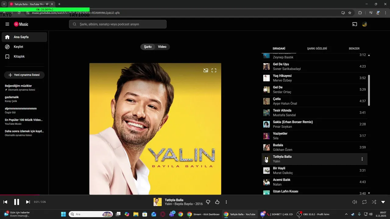This screenshot has width=390, height=219.
Task: Open the SIRADAKİ tab
Action: tap(279, 49)
